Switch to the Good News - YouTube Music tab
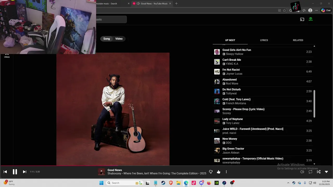The width and height of the screenshot is (333, 187). [153, 4]
